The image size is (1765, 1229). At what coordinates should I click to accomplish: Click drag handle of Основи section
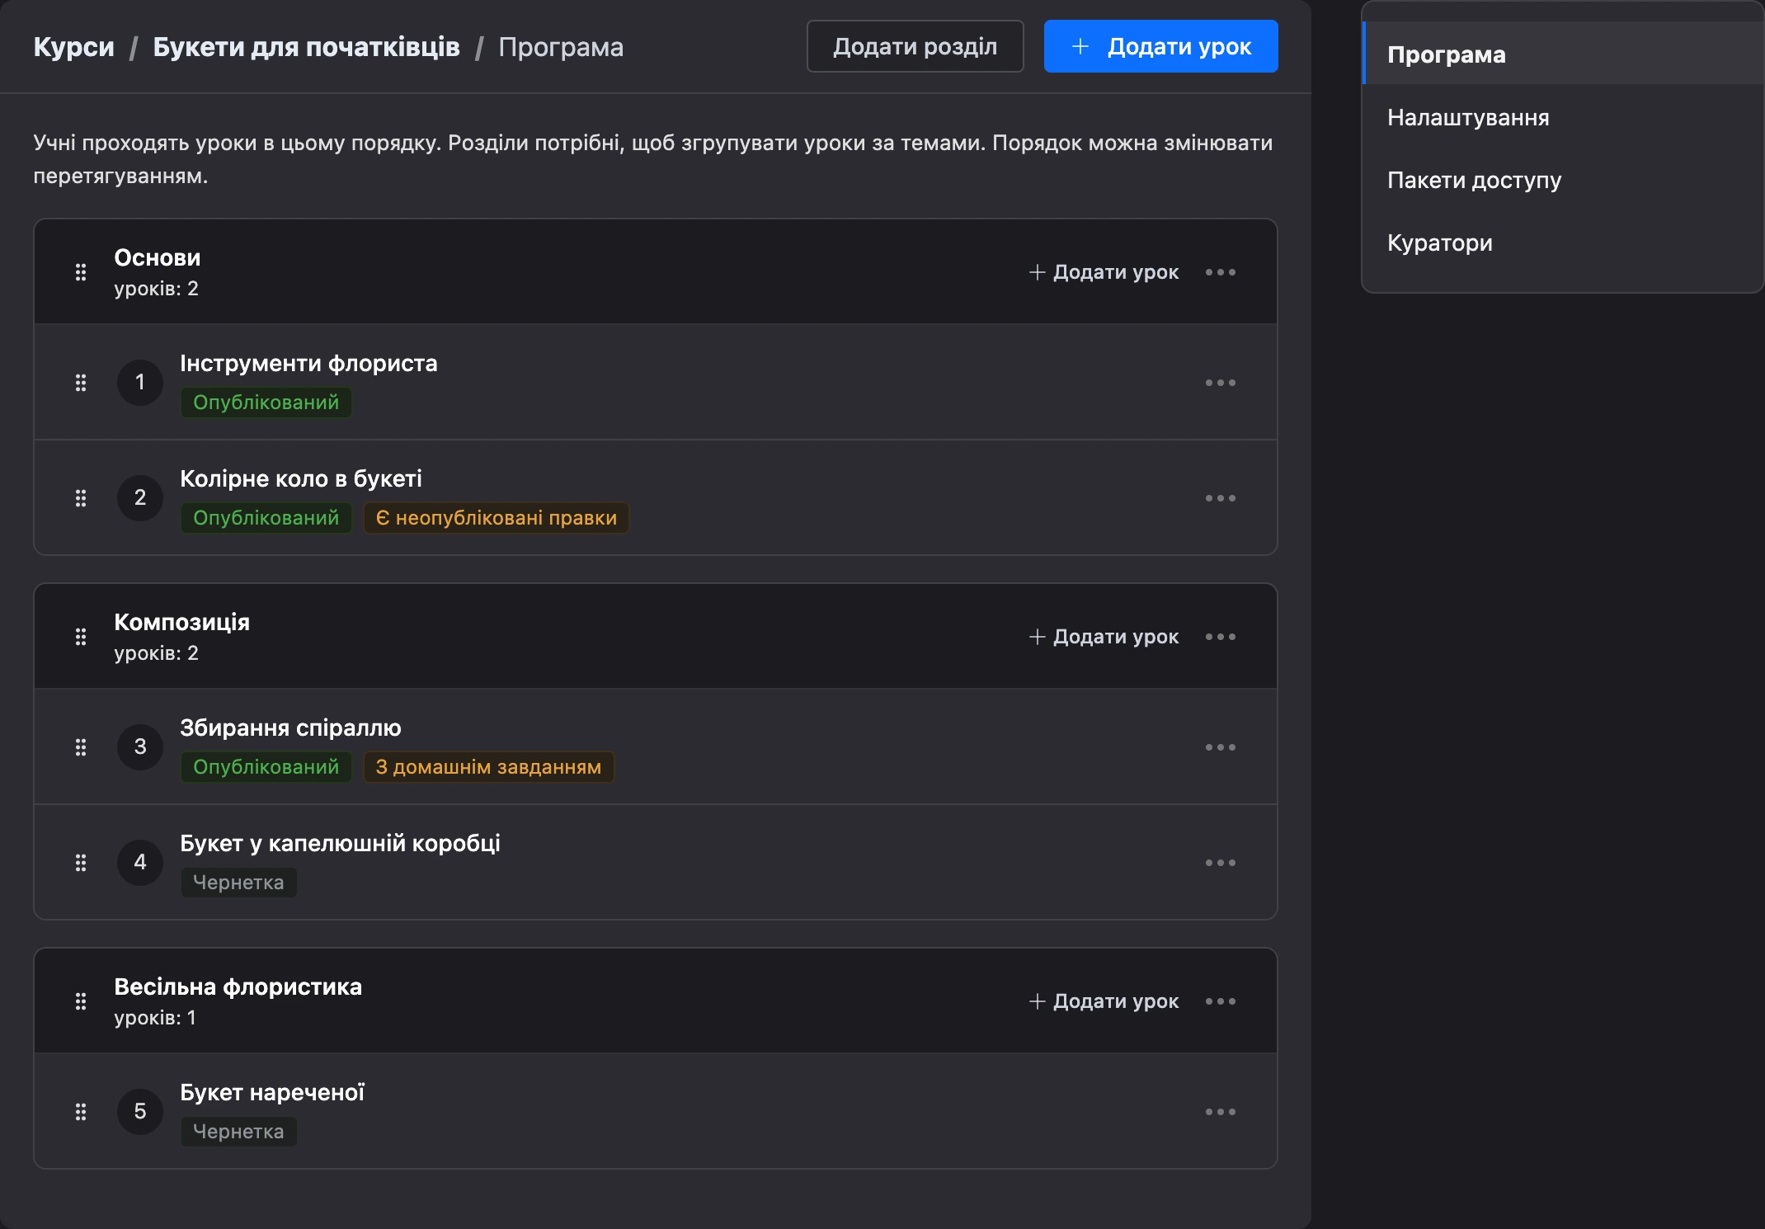coord(81,272)
